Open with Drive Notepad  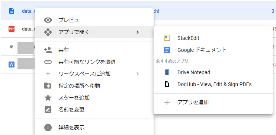(x=213, y=72)
